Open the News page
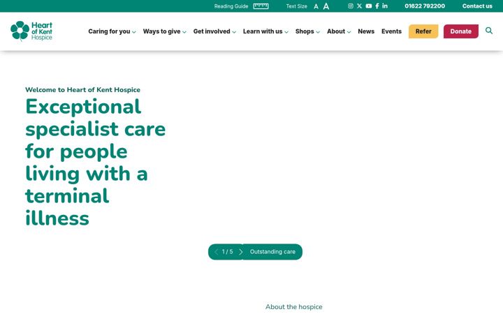This screenshot has width=503, height=314. pos(366,31)
